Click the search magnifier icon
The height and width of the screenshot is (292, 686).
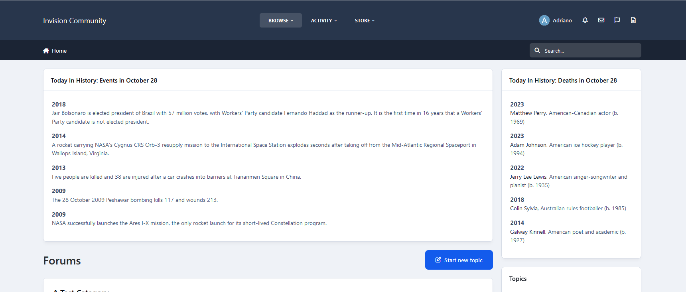coord(537,51)
